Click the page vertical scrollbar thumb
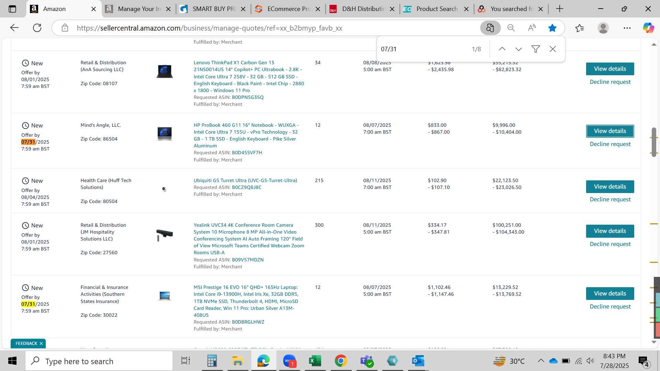This screenshot has height=371, width=660. click(654, 142)
